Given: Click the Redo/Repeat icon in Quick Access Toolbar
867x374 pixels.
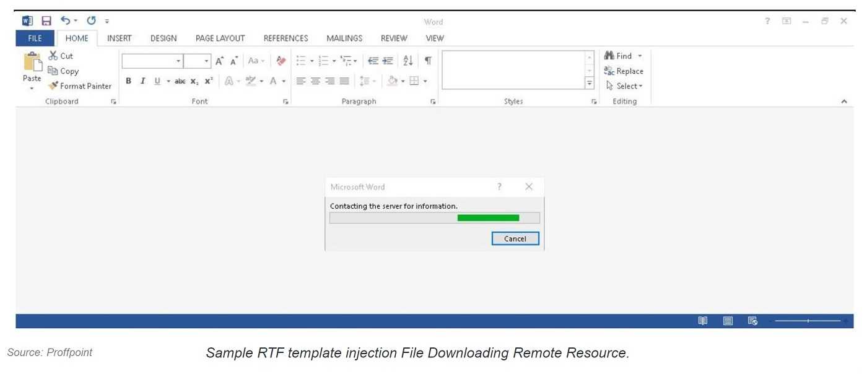Looking at the screenshot, I should click(91, 20).
